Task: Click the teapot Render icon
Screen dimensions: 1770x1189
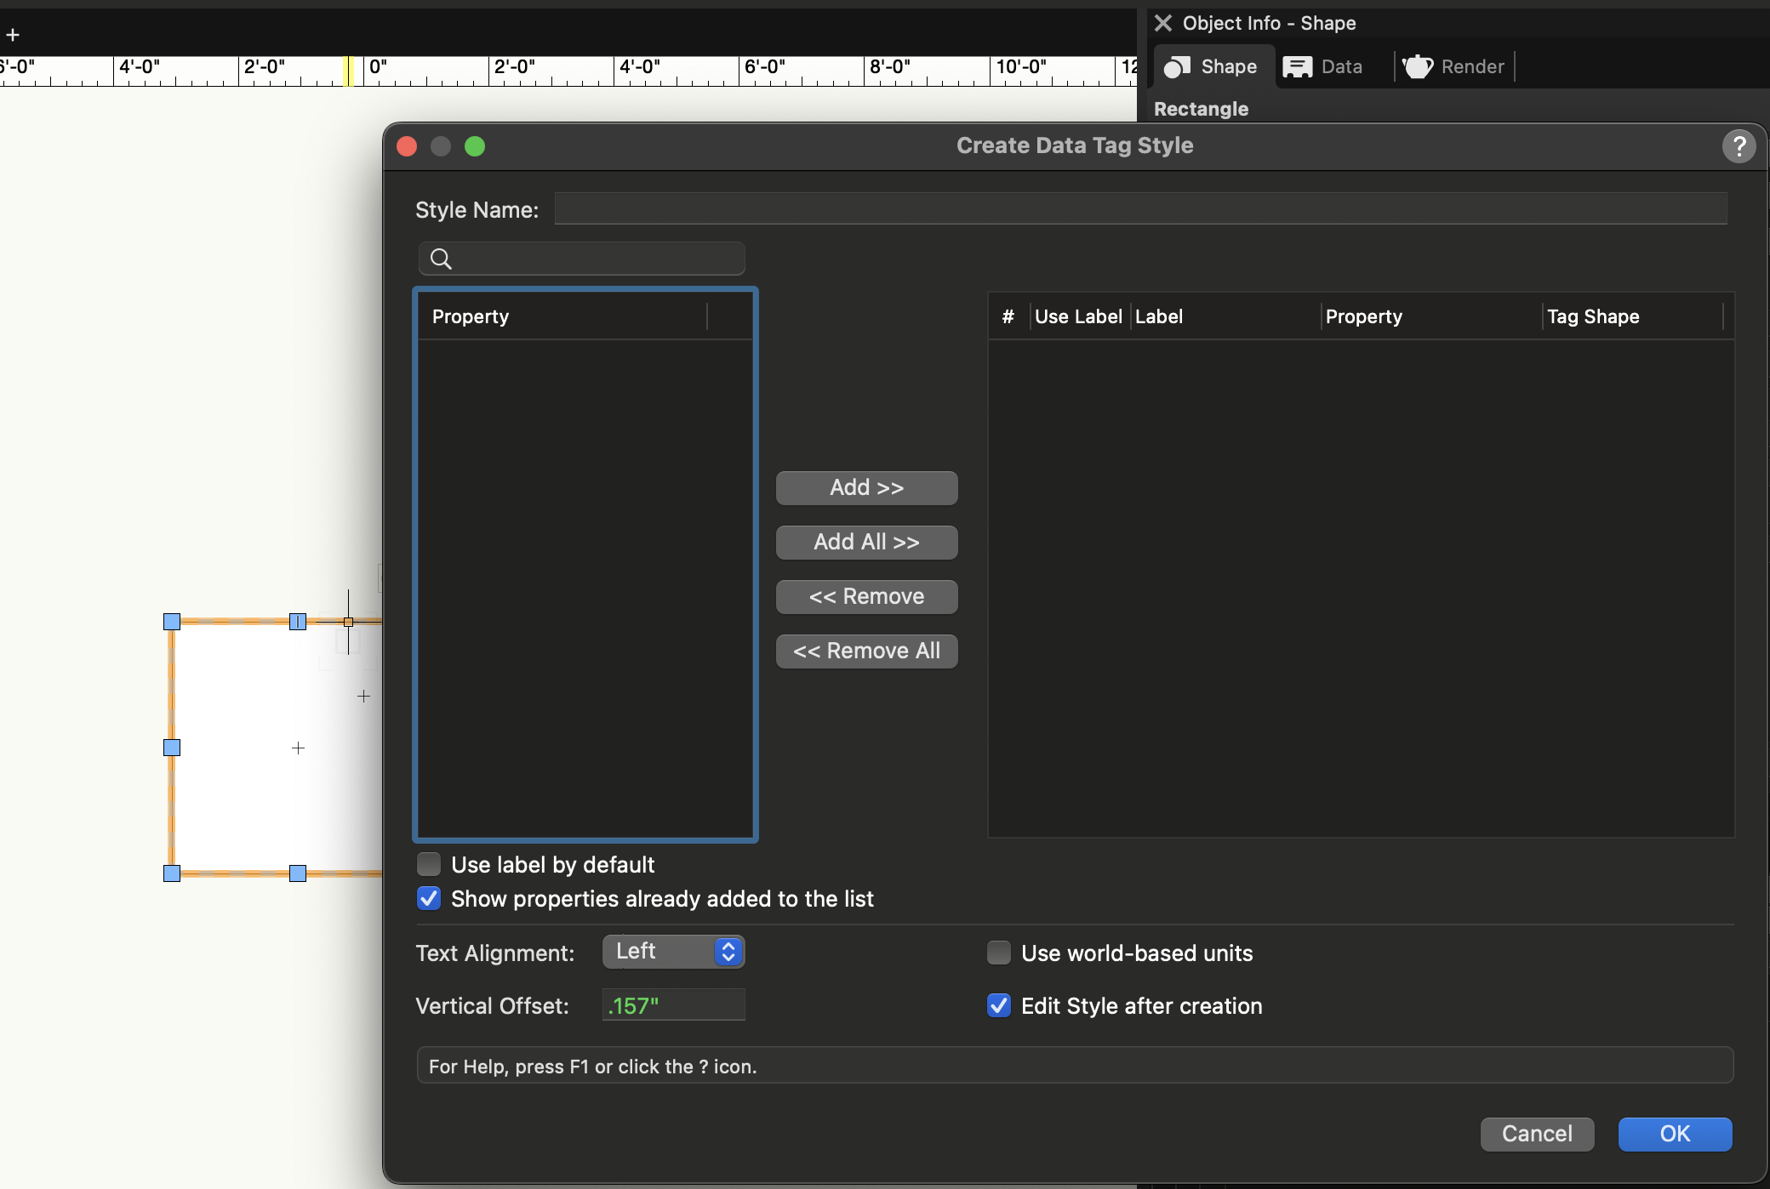Action: click(x=1418, y=67)
